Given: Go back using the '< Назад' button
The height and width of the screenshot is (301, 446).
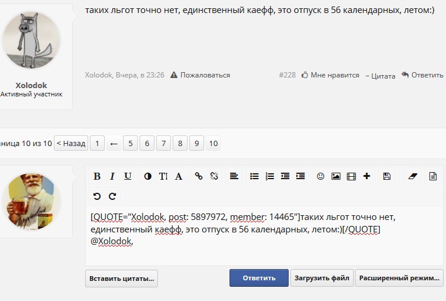Looking at the screenshot, I should point(71,143).
